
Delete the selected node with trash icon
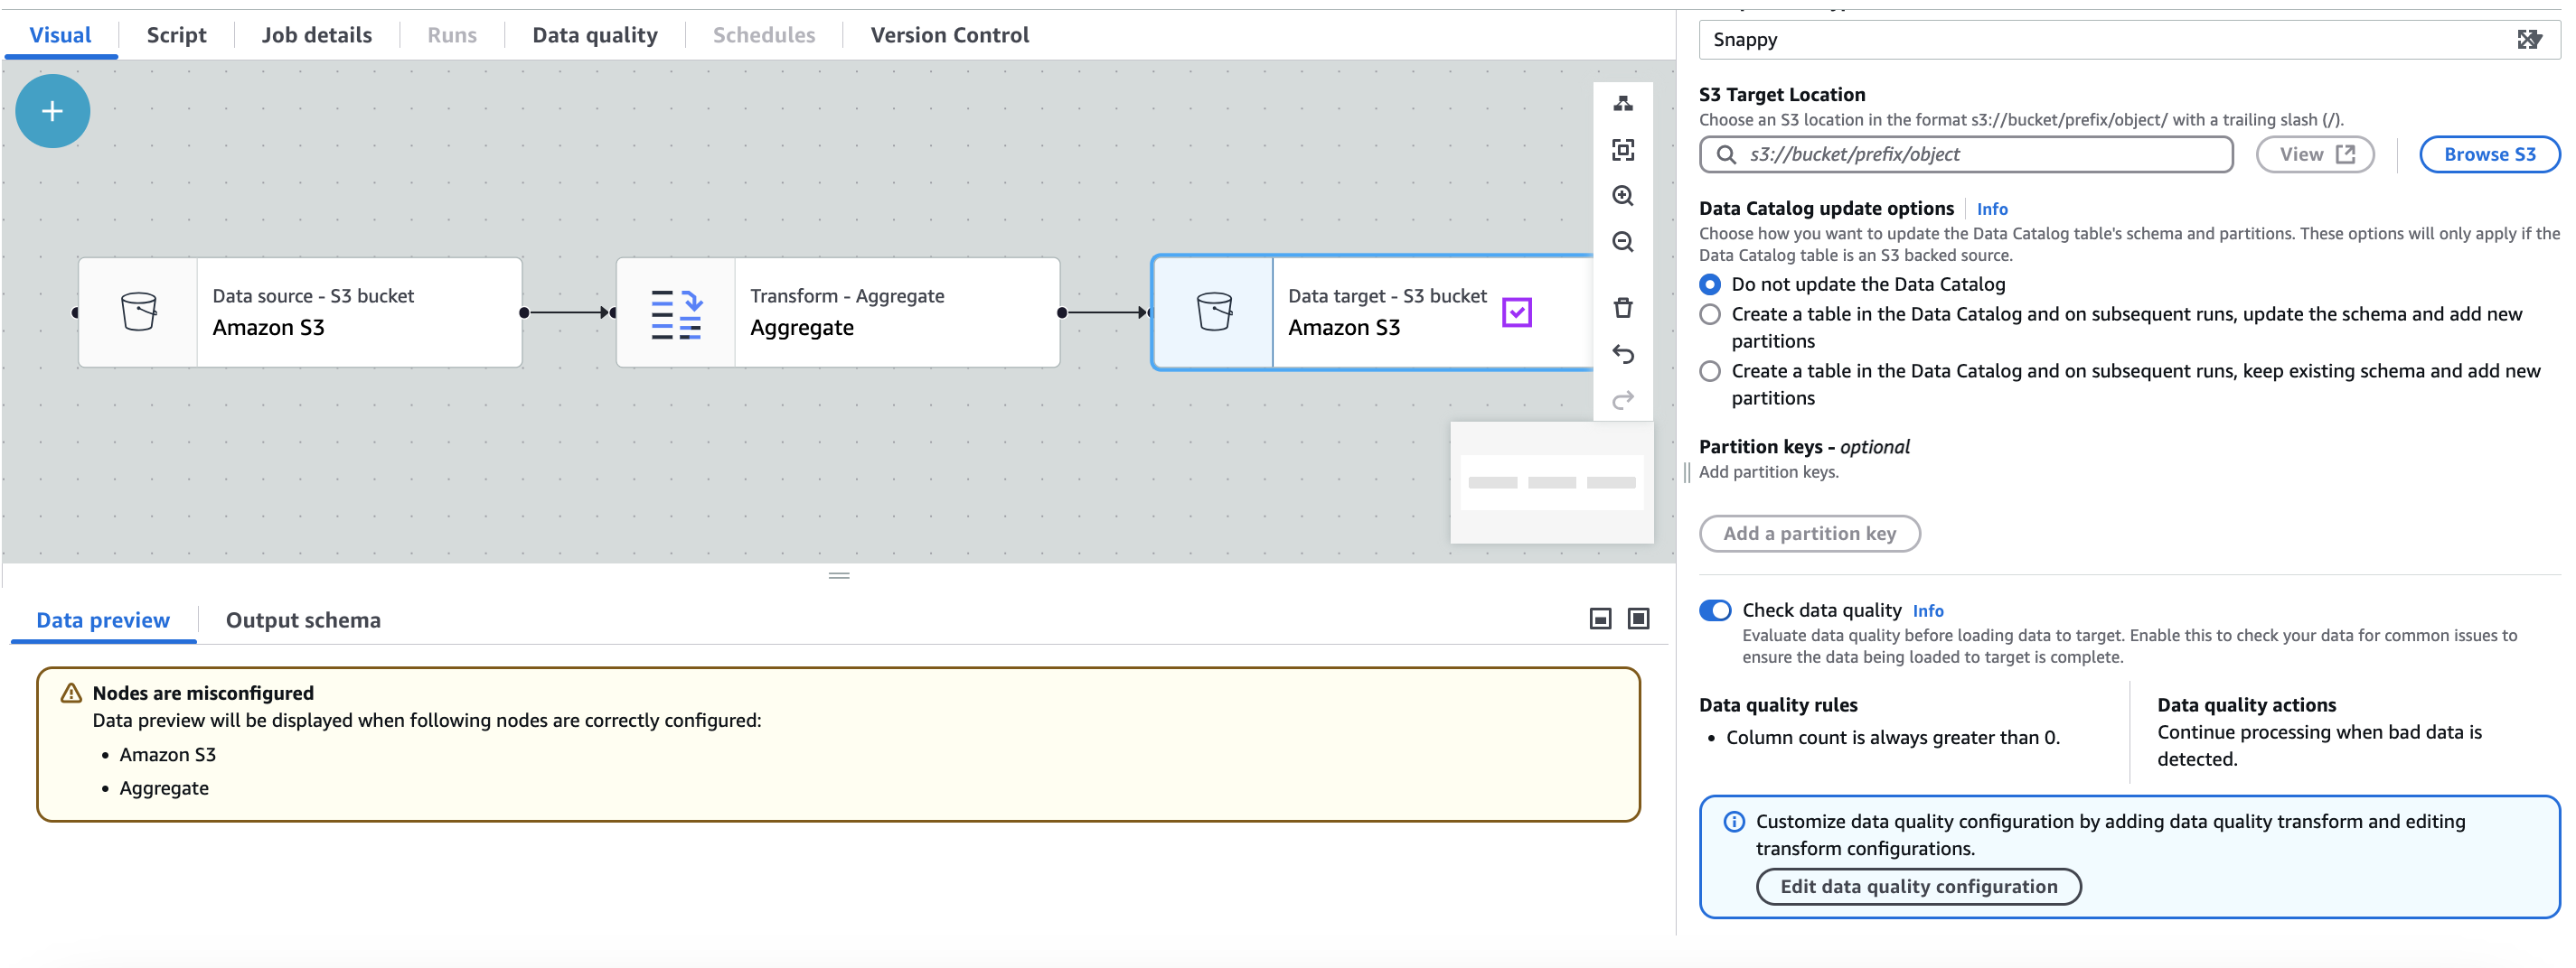1622,308
